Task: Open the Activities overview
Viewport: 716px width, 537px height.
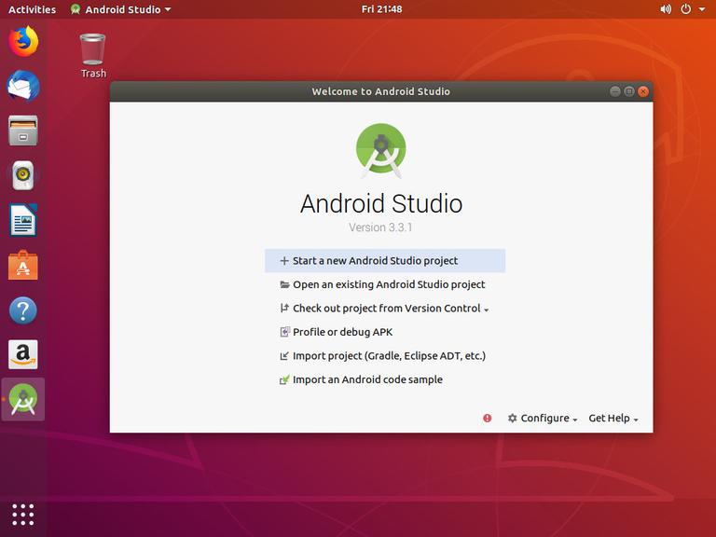Action: pyautogui.click(x=32, y=9)
